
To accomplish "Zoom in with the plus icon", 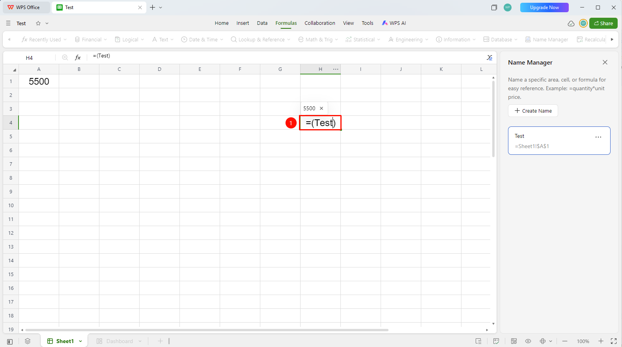I will tap(601, 341).
